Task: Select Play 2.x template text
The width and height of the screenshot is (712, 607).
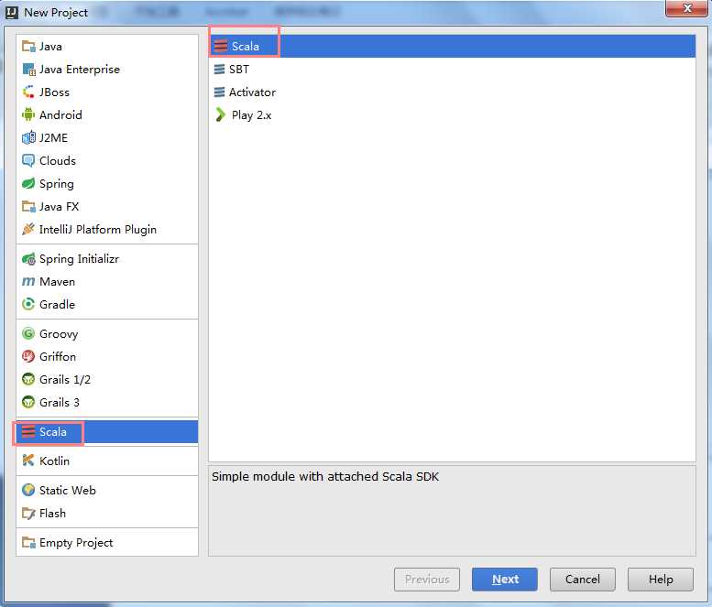Action: (x=252, y=114)
